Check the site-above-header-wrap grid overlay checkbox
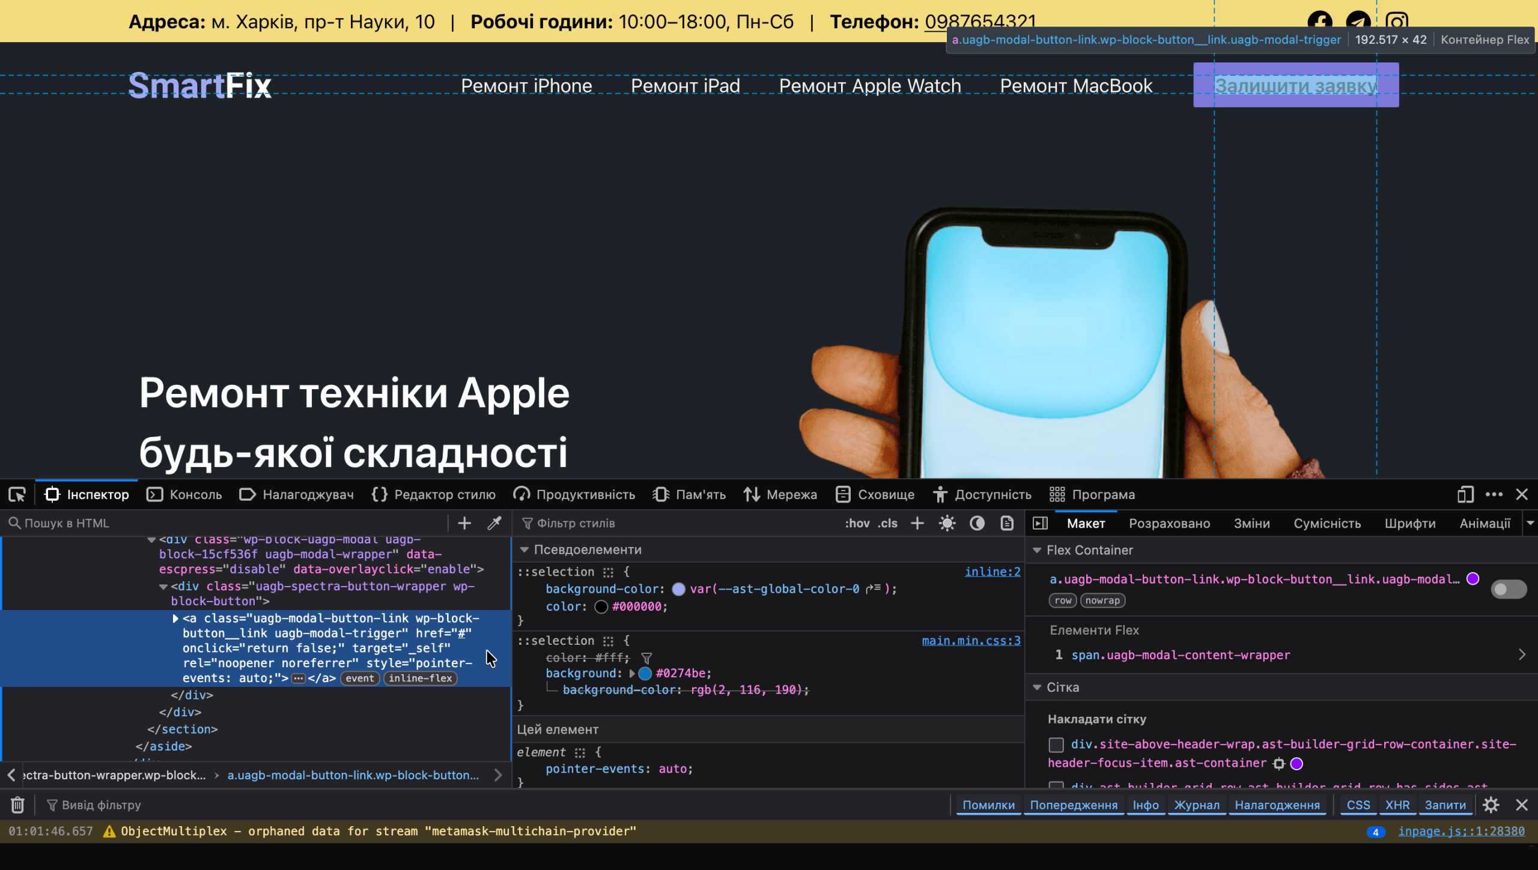The image size is (1538, 870). [x=1056, y=745]
